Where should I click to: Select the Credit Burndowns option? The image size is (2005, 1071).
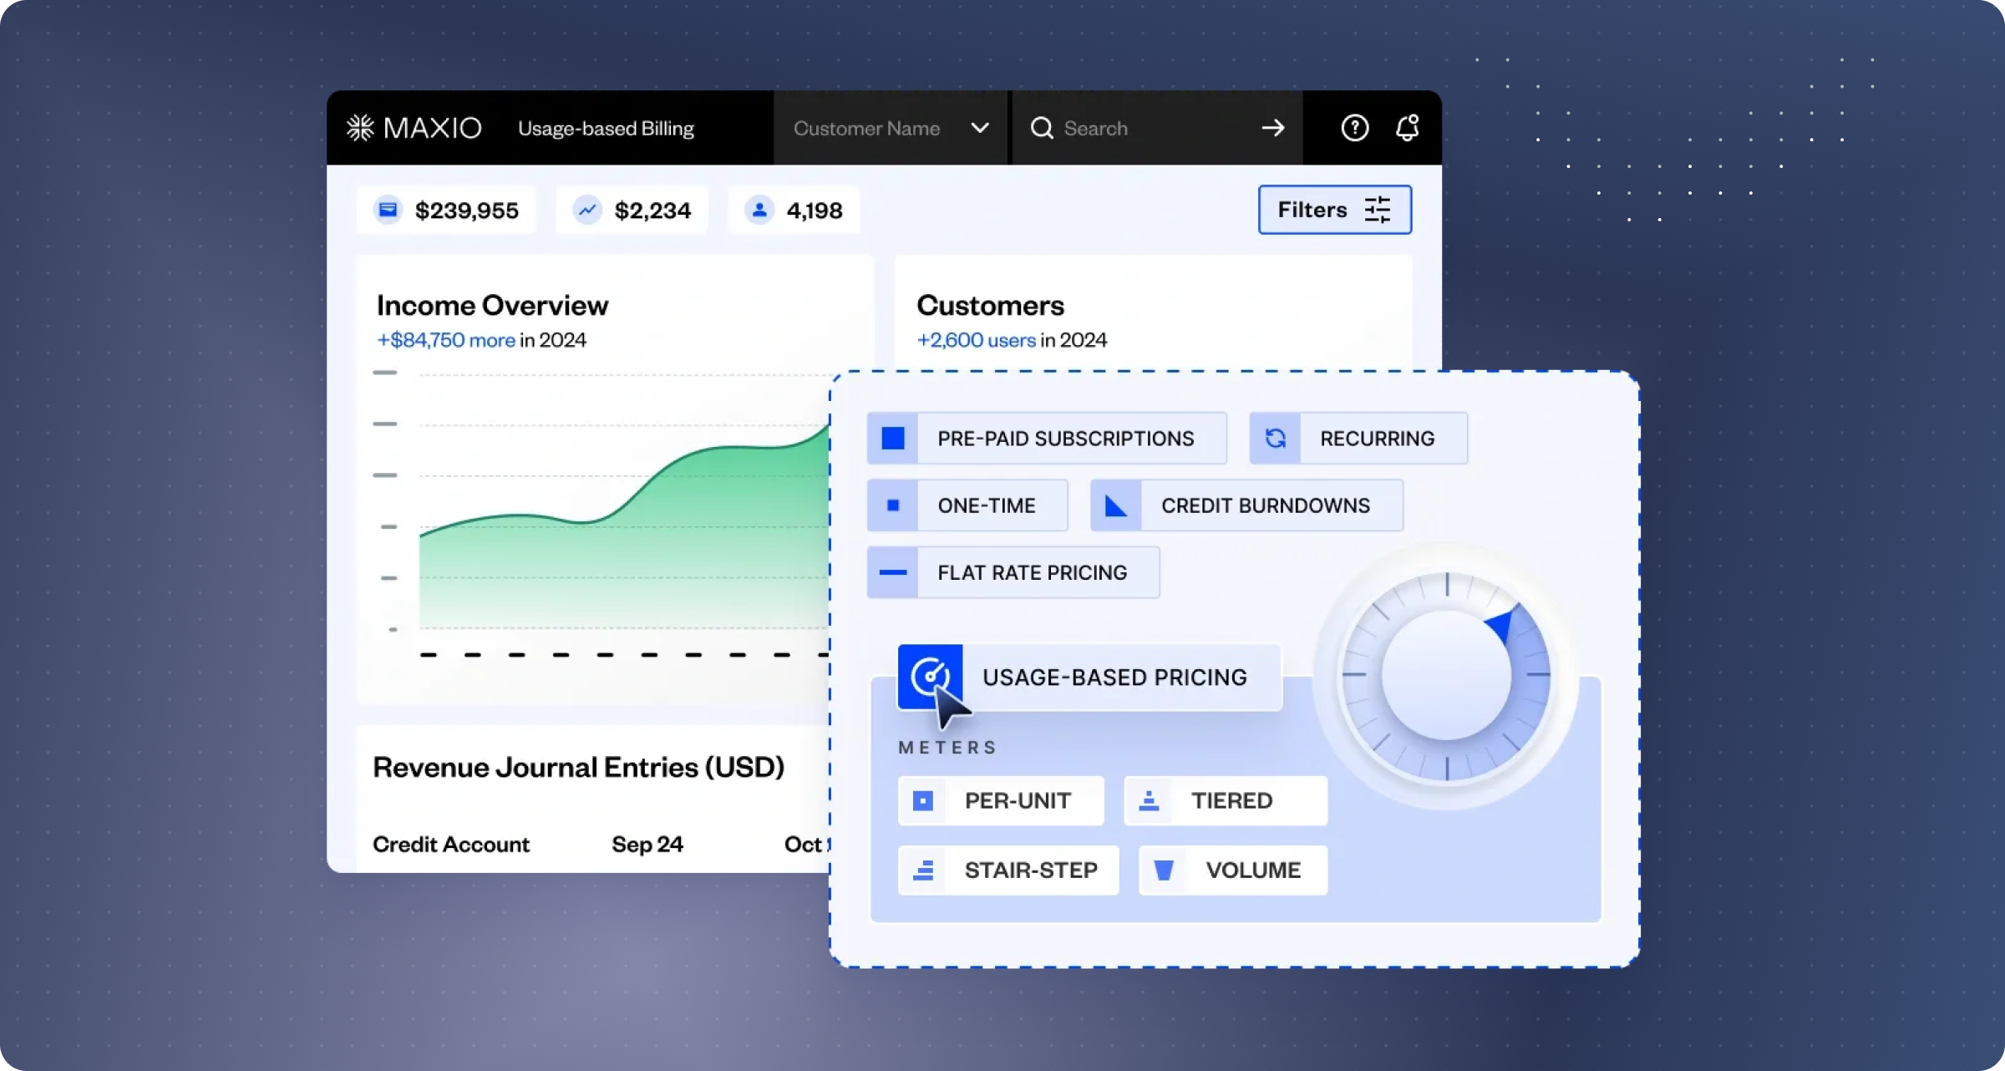click(x=1246, y=505)
